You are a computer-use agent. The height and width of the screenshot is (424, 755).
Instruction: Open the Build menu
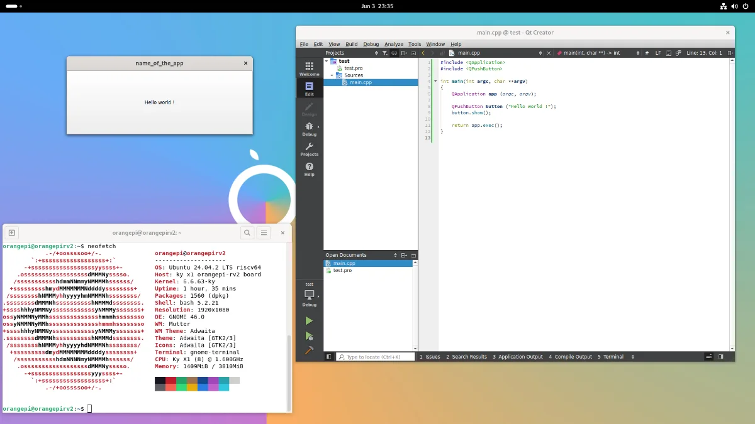tap(352, 44)
